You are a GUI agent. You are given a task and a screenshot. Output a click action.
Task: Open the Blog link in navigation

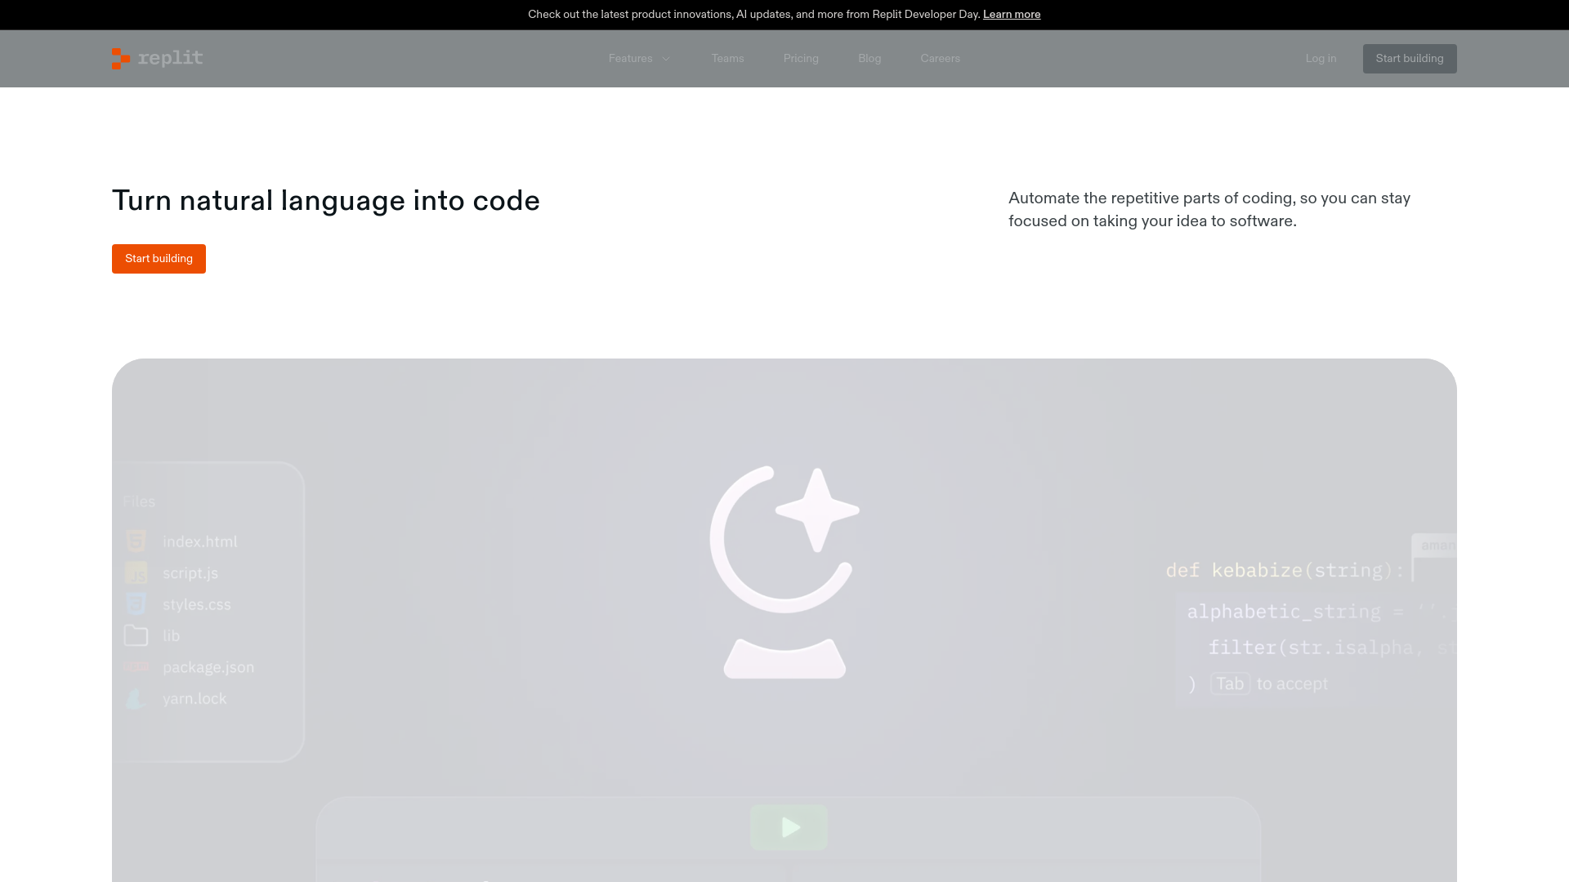[869, 59]
